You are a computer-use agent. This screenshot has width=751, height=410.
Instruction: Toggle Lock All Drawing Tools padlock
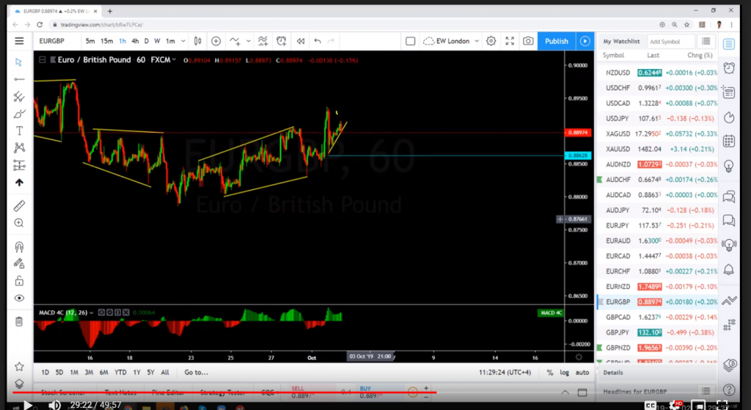[19, 281]
